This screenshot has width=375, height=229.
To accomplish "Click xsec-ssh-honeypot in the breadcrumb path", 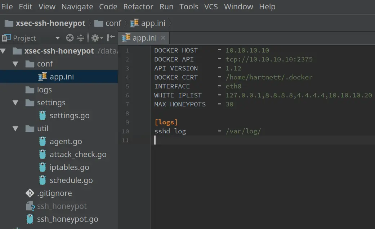I will coord(50,23).
